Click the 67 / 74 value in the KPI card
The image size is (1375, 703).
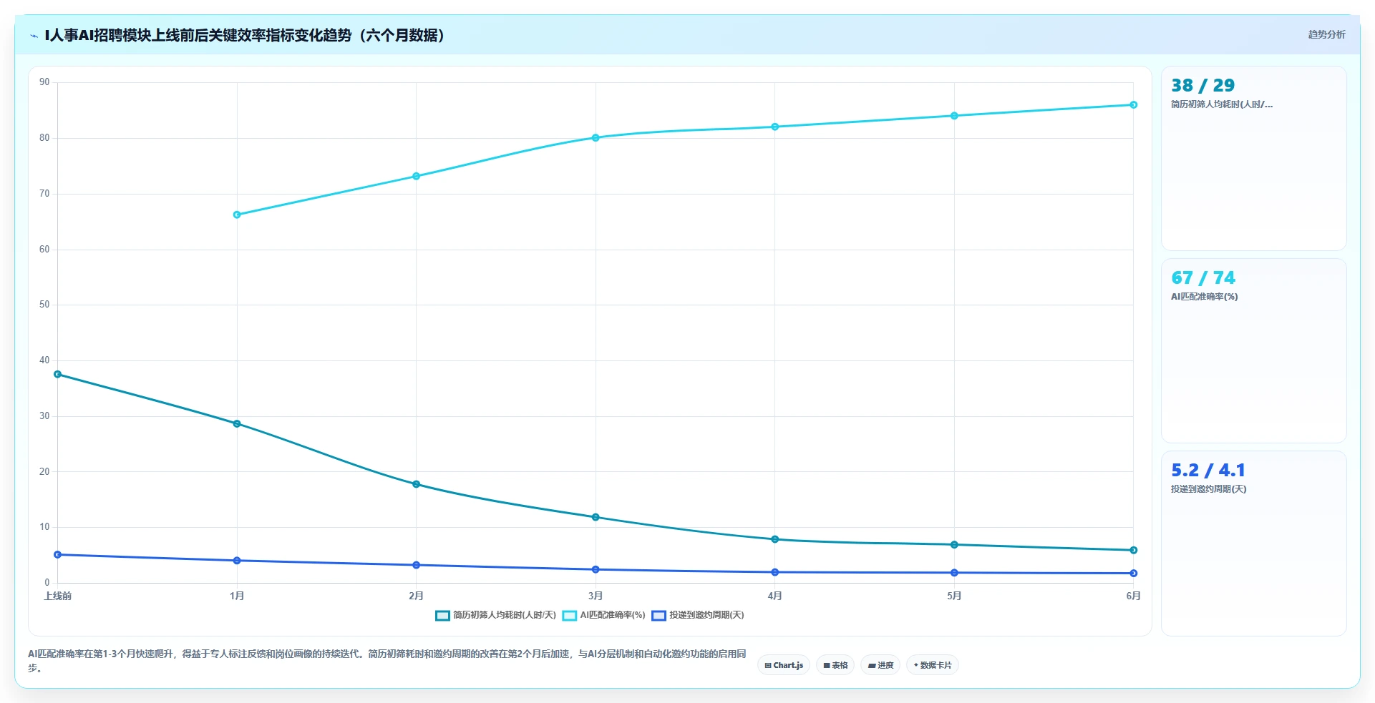(1202, 278)
